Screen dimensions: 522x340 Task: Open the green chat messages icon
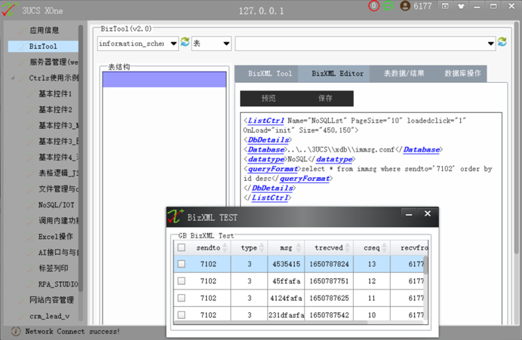point(388,6)
